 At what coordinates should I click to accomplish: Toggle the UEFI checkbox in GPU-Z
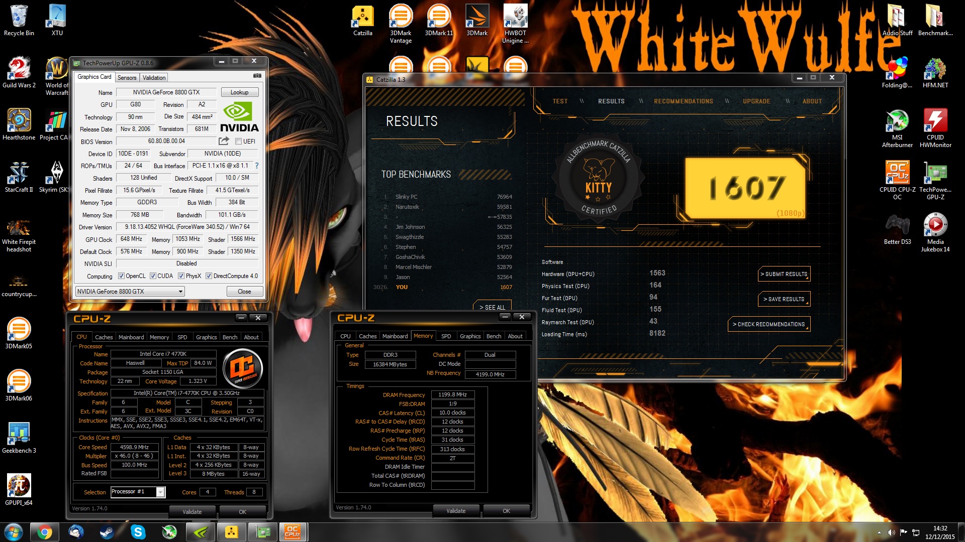239,142
